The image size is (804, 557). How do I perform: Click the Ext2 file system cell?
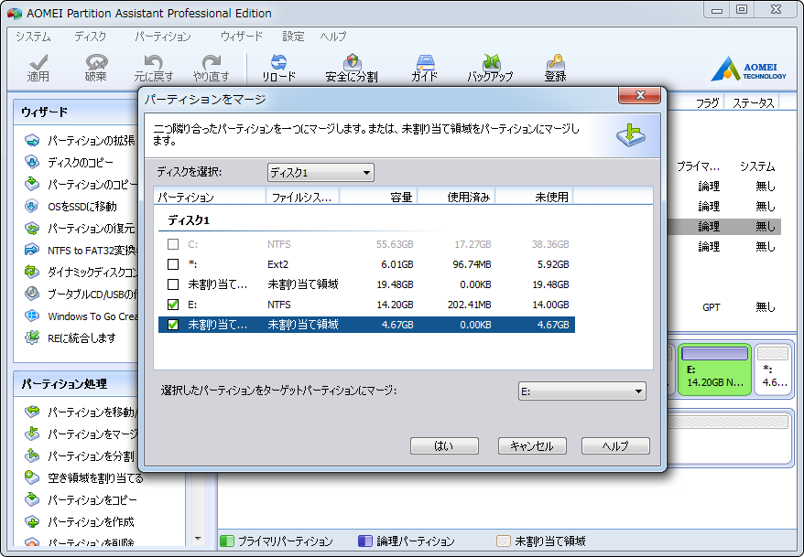[277, 264]
